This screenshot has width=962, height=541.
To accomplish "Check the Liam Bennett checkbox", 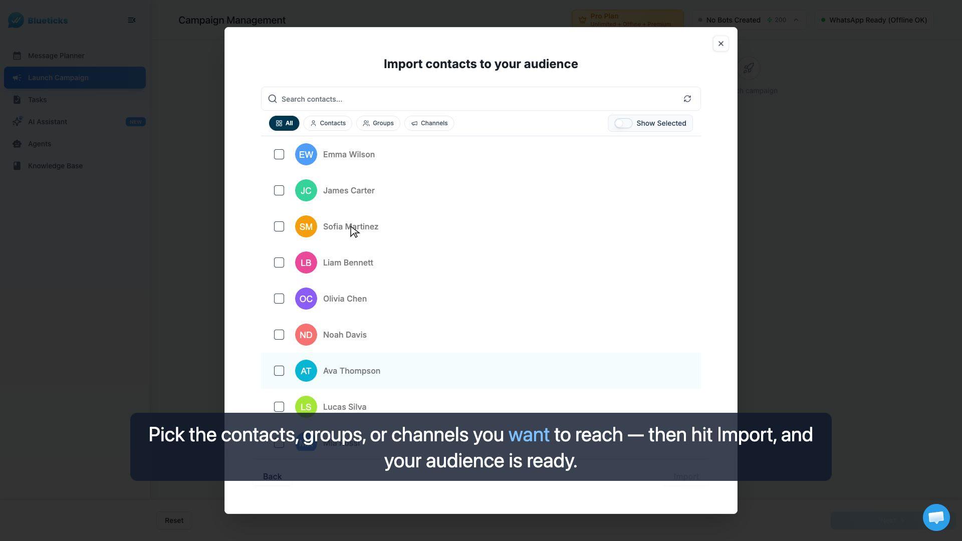I will coord(279,262).
